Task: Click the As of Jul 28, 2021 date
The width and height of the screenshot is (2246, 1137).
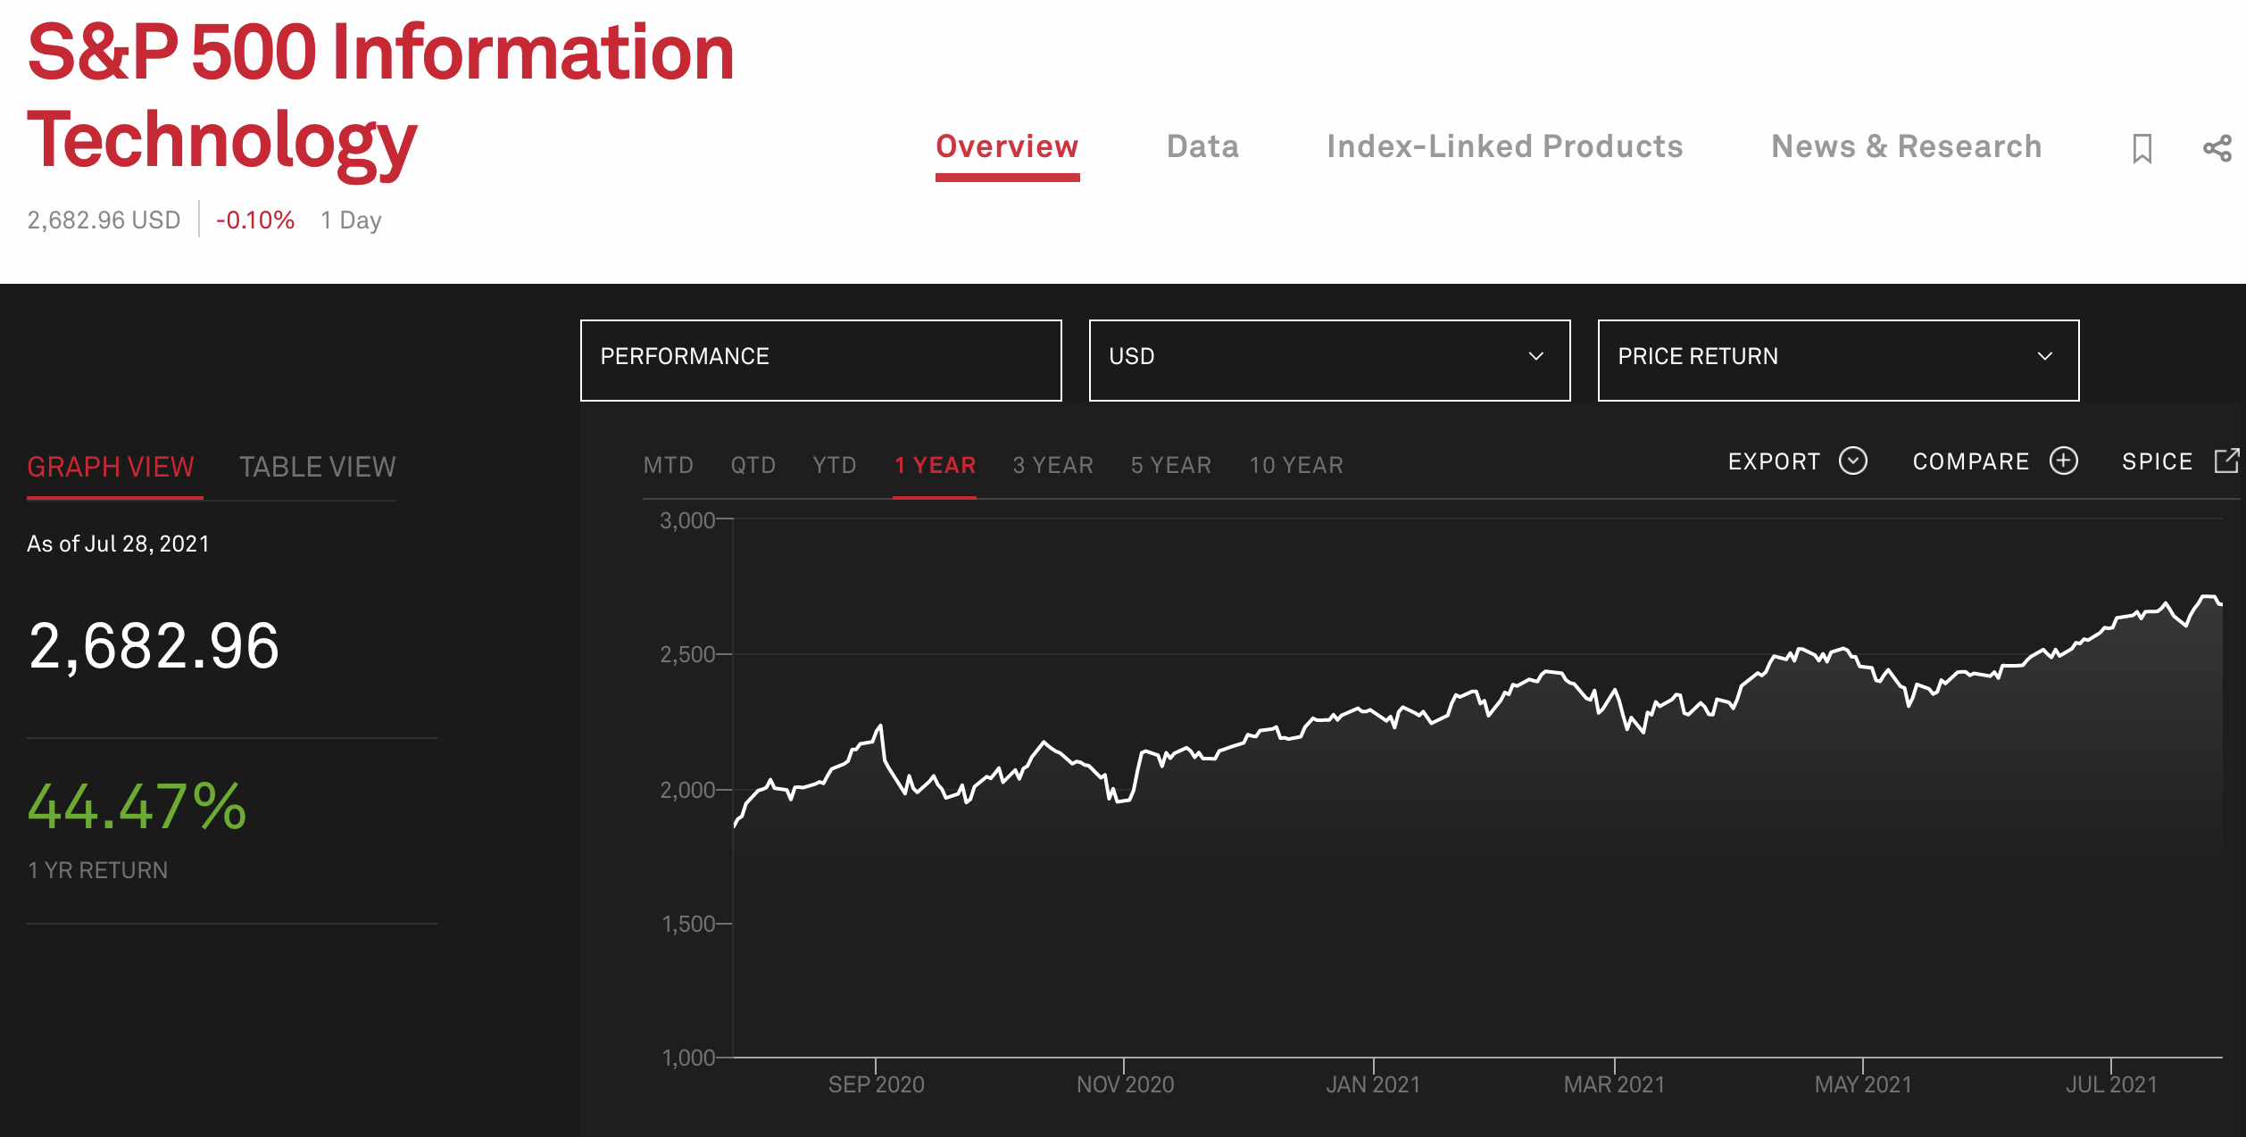Action: click(118, 544)
